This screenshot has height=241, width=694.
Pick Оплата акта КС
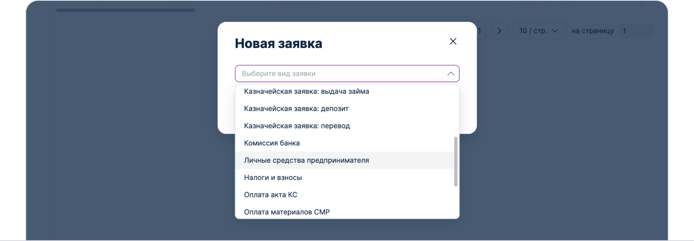tap(271, 195)
